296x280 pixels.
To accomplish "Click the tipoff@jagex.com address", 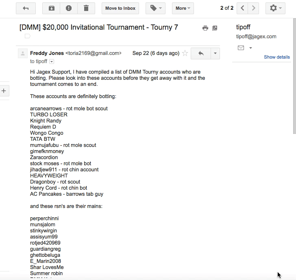I will (256, 37).
